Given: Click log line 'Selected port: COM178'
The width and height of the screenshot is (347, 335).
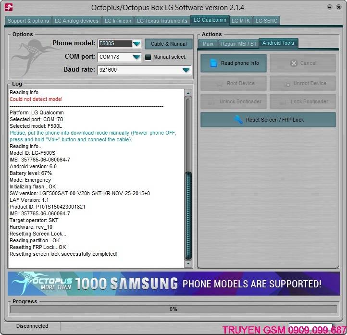Looking at the screenshot, I should (37, 119).
